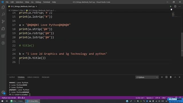Click the bottom activity bar icon above the settings gear
This screenshot has height=103, width=183.
(x=3, y=43)
